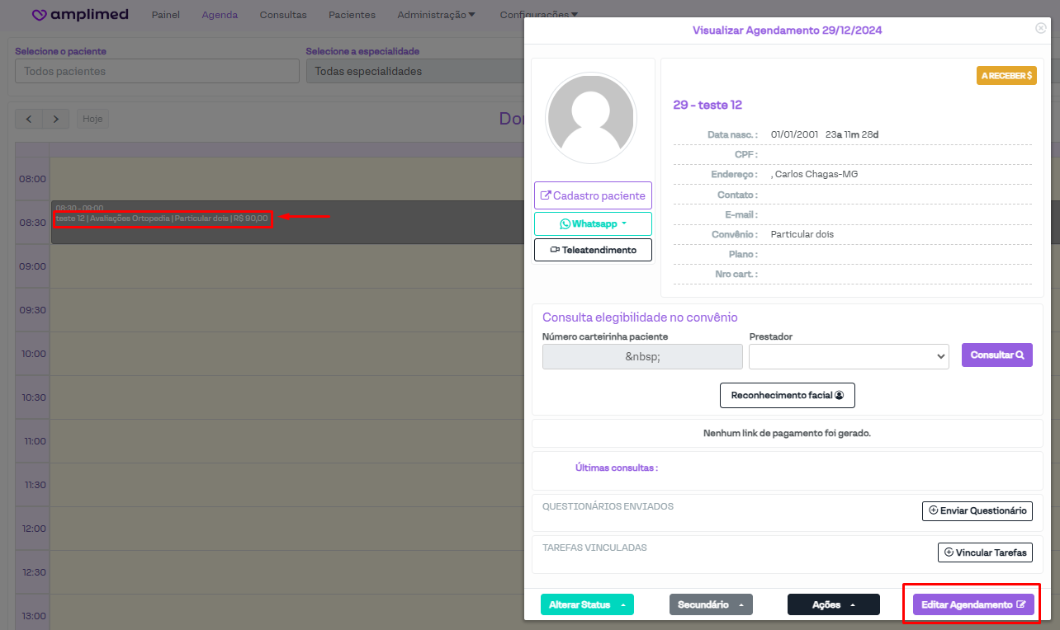Open the Prestador dropdown
Screen dimensions: 1060x630
coord(849,356)
